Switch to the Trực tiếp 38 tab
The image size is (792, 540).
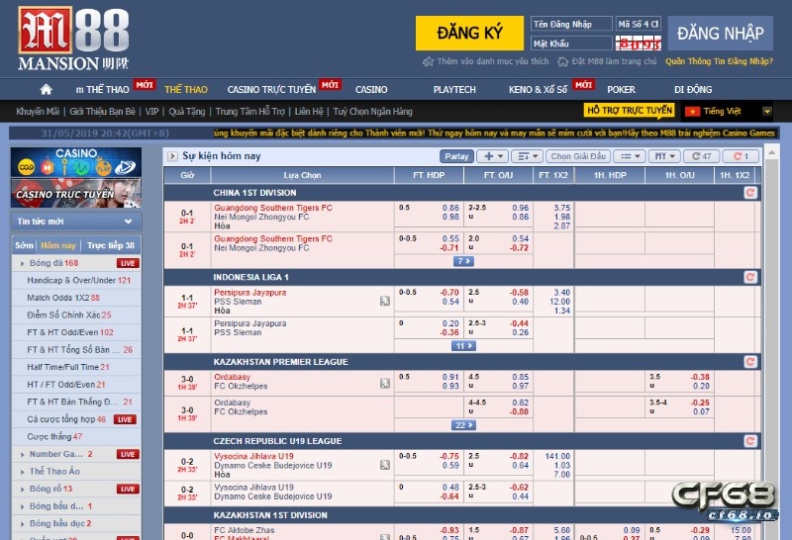click(111, 246)
